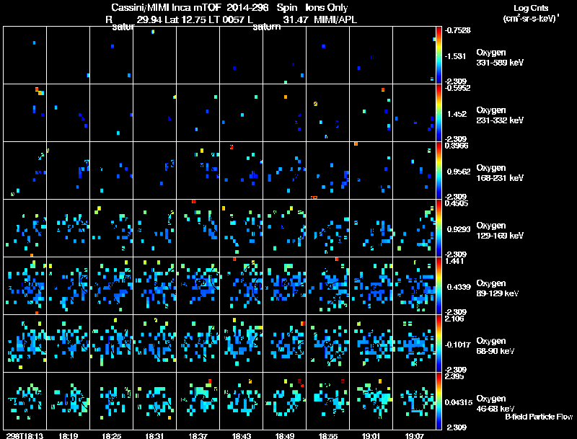The height and width of the screenshot is (439, 577).
Task: Click the 298T18:13 time label
Action: (25, 435)
